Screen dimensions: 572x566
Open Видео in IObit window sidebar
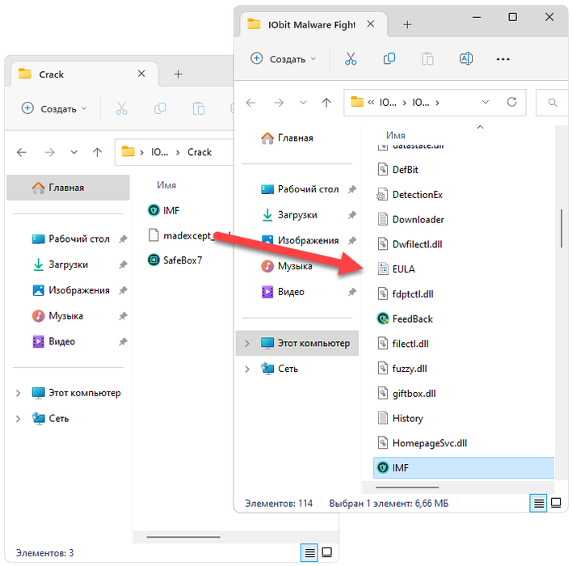click(x=283, y=292)
